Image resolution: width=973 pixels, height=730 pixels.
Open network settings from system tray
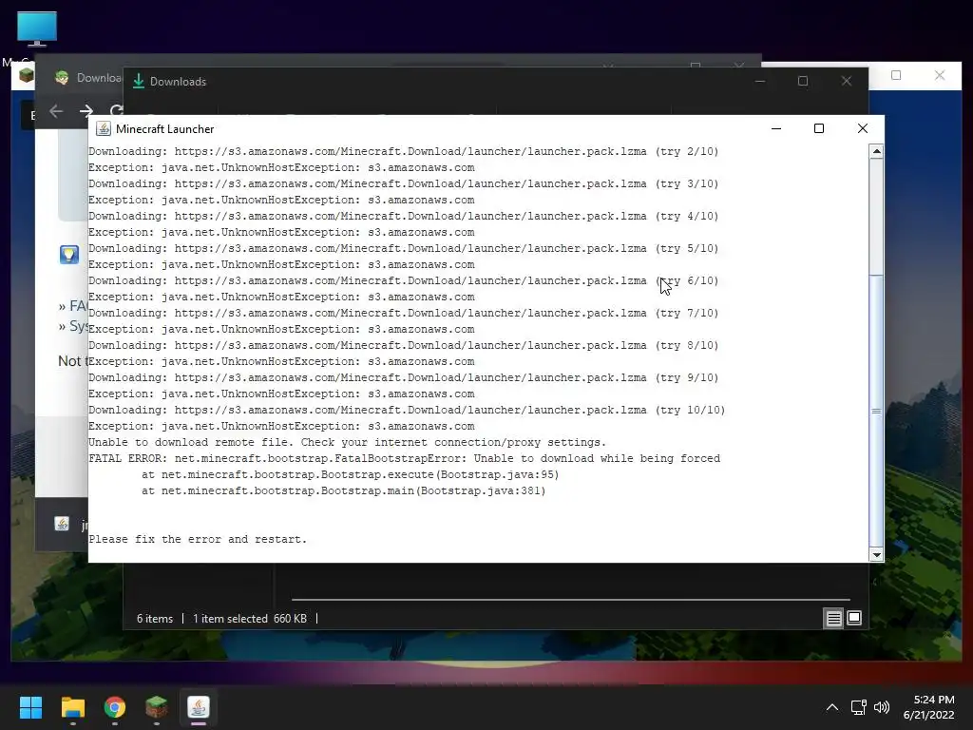point(859,707)
